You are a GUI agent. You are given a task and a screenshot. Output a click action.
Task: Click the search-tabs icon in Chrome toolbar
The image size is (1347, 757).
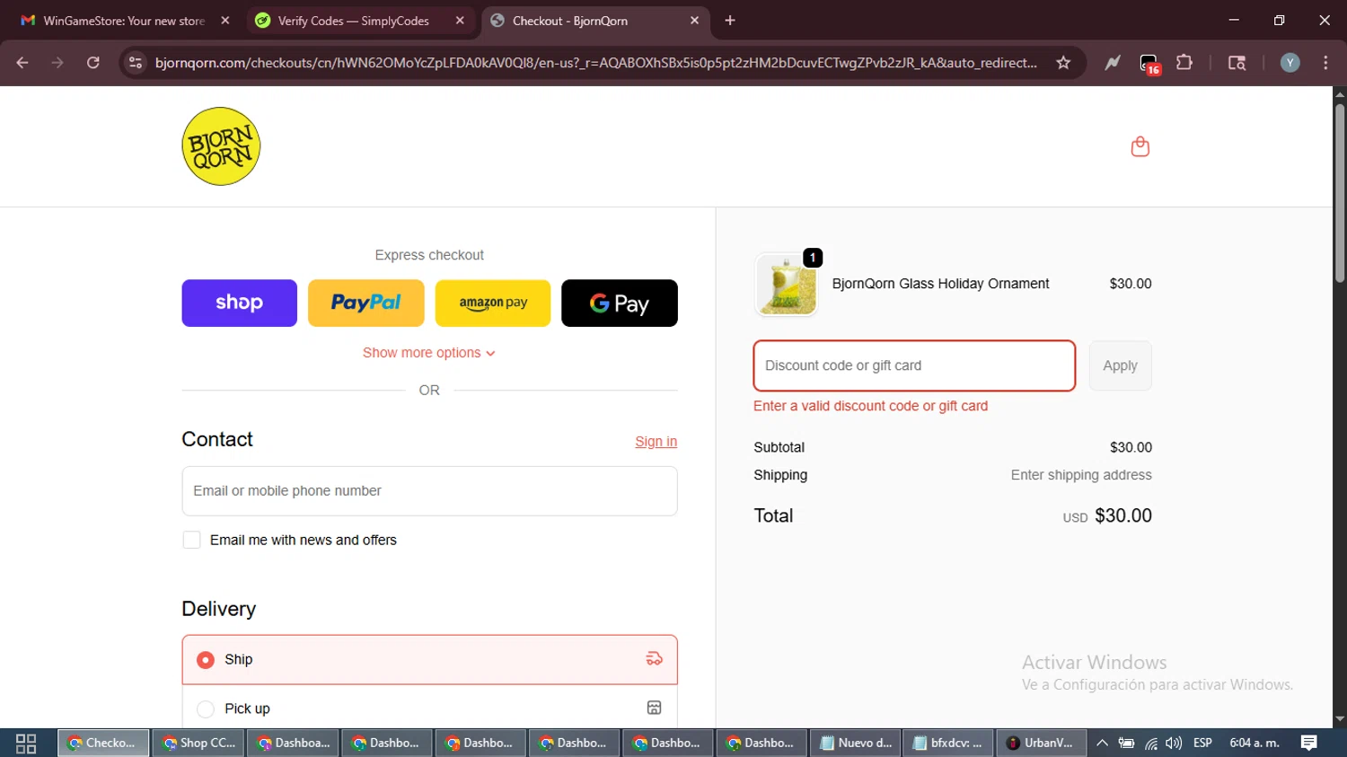1237,63
